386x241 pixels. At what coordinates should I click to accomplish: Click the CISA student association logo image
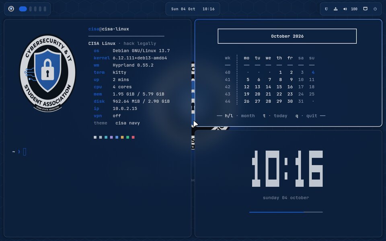coord(47,73)
